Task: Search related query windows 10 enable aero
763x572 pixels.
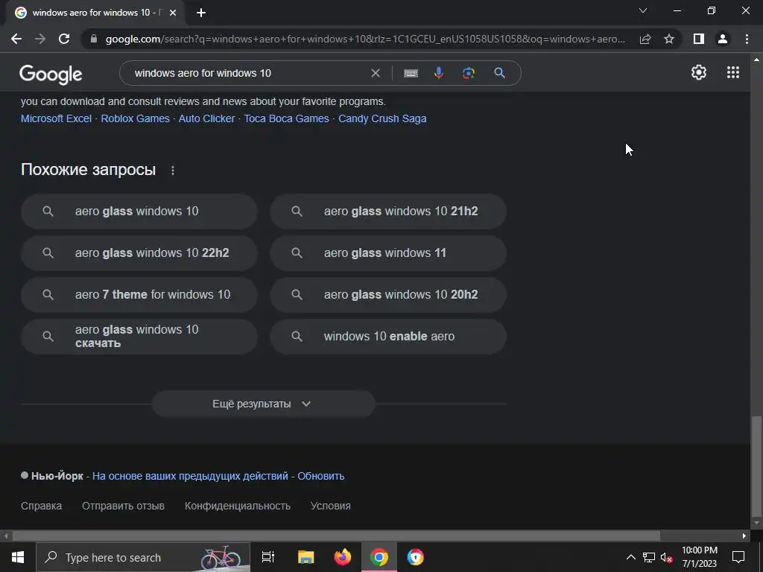Action: coord(388,337)
